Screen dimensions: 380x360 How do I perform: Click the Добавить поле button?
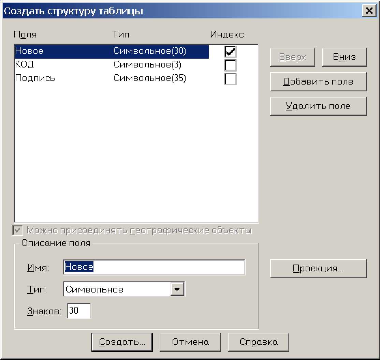[x=318, y=82]
